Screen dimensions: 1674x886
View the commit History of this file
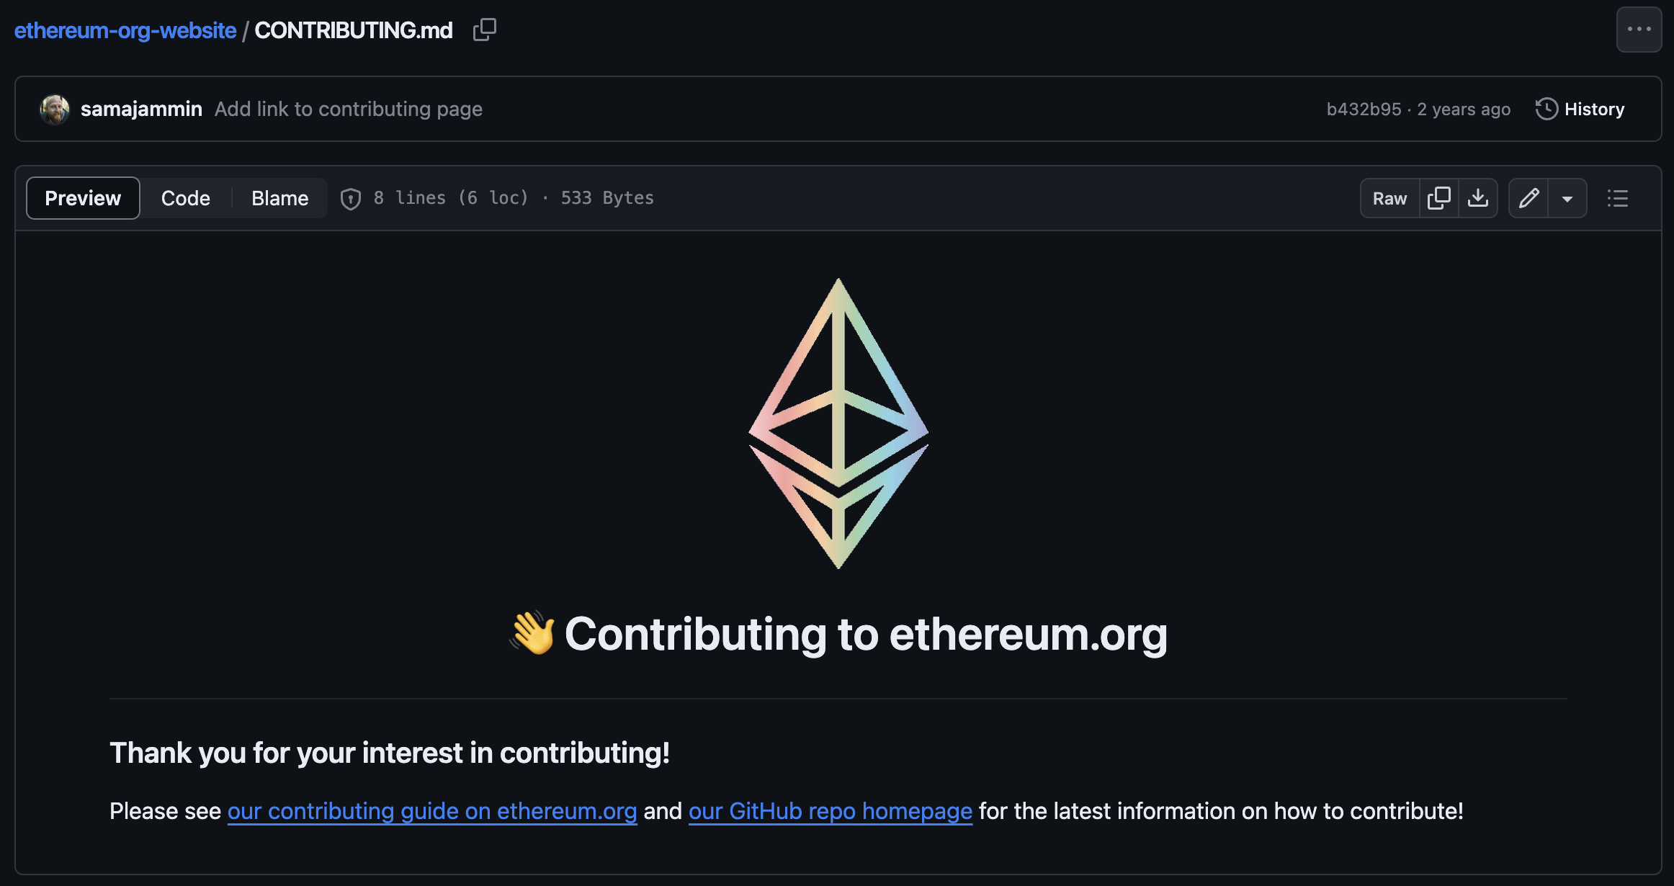click(1580, 109)
